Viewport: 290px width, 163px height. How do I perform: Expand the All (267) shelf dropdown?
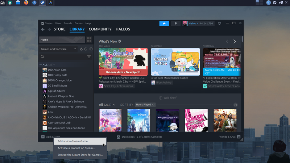(x=107, y=105)
